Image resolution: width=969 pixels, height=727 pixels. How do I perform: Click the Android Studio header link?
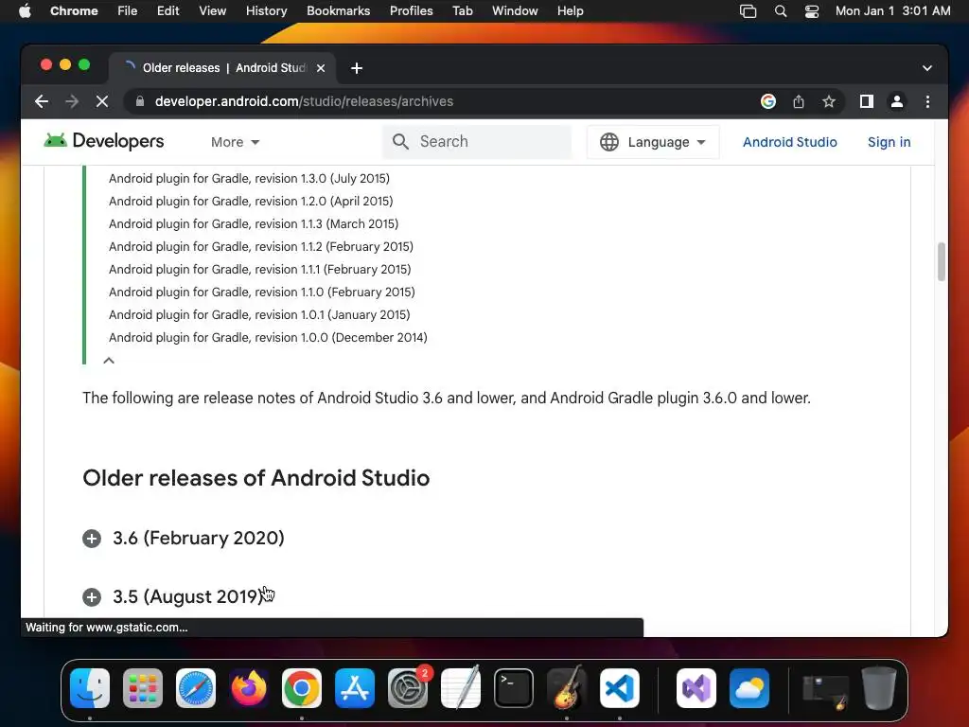pos(790,142)
